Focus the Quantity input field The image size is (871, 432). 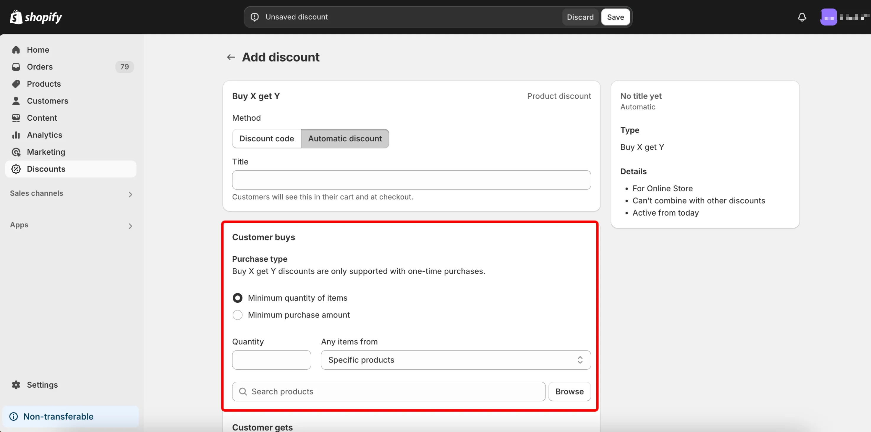pyautogui.click(x=271, y=360)
